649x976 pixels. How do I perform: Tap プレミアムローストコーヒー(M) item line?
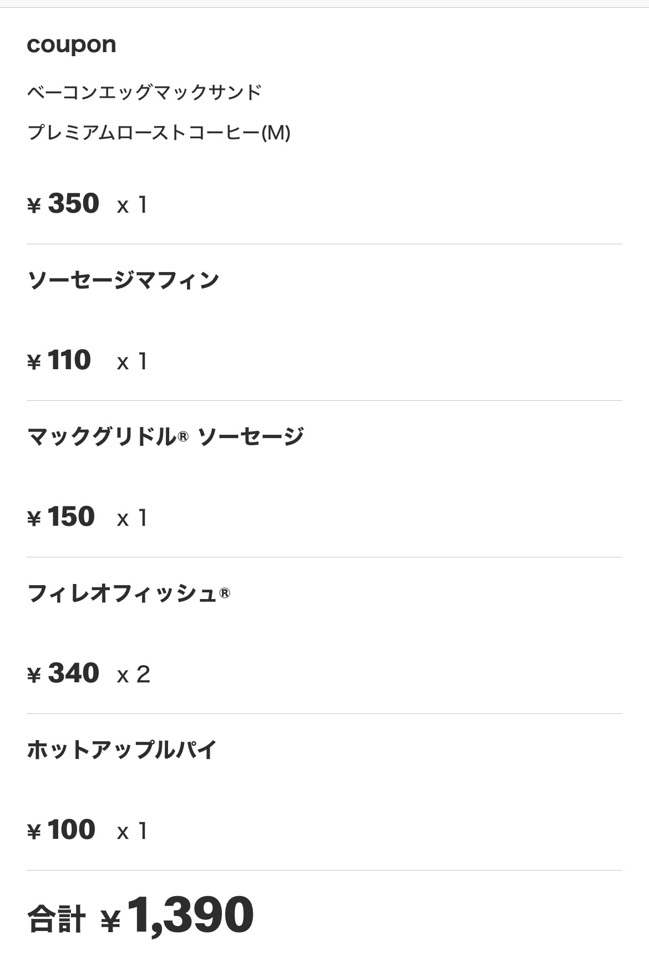point(159,133)
